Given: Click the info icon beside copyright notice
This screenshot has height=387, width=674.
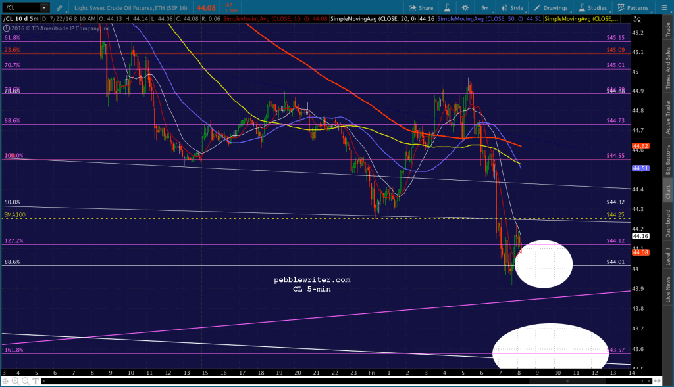Looking at the screenshot, I should pos(7,28).
